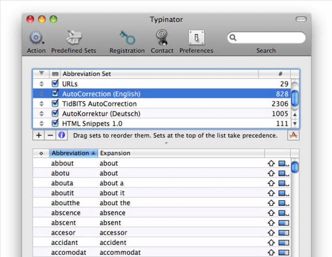Click the diamond column header
Image resolution: width=332 pixels, height=257 pixels.
pyautogui.click(x=41, y=153)
